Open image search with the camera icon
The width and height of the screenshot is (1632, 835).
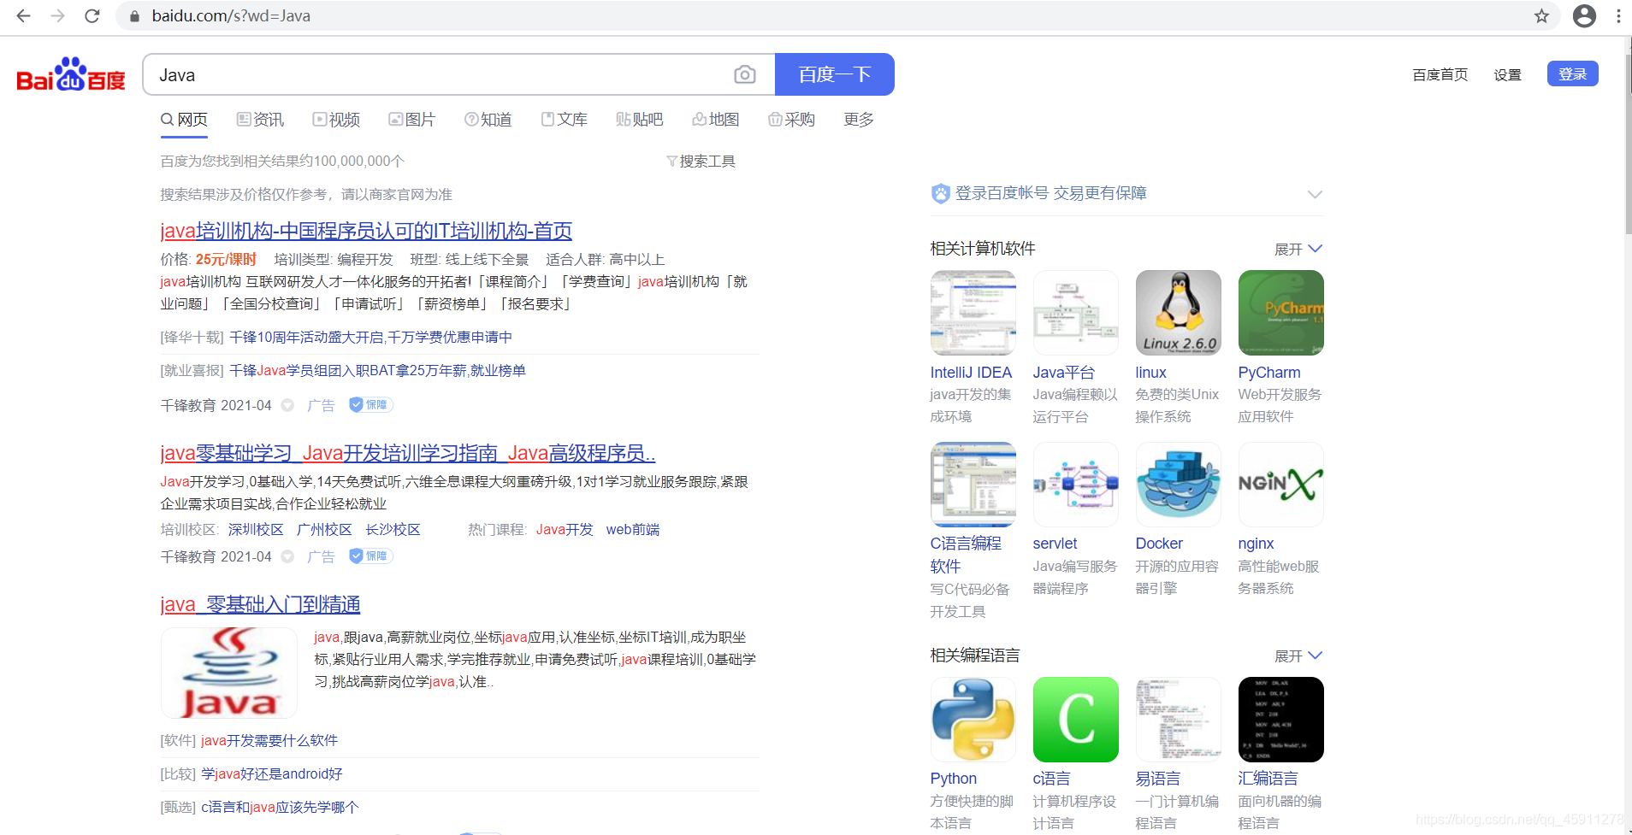point(745,74)
